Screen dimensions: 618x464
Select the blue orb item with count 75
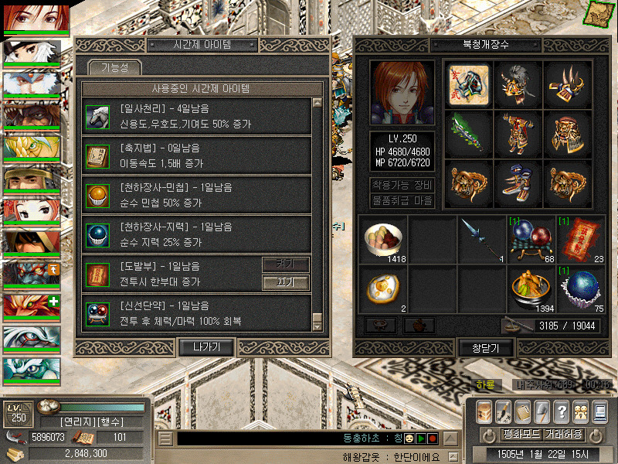[x=581, y=289]
